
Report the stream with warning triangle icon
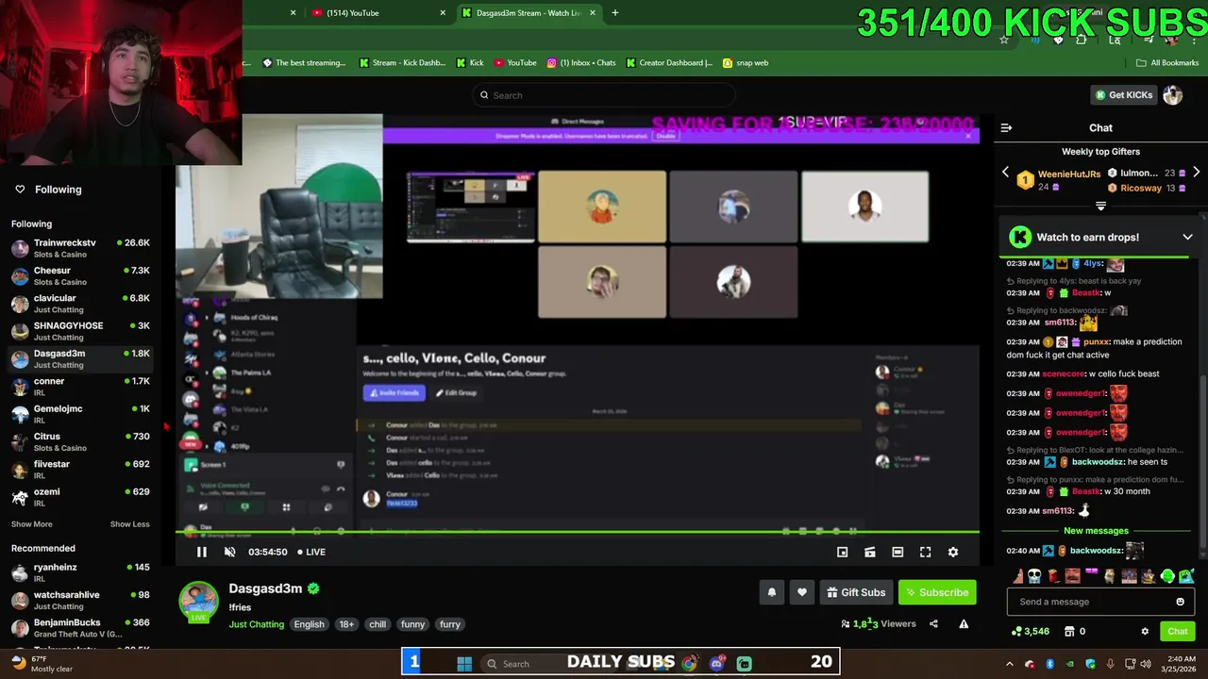(x=964, y=623)
